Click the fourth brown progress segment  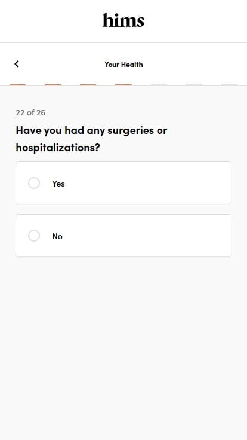pyautogui.click(x=123, y=85)
